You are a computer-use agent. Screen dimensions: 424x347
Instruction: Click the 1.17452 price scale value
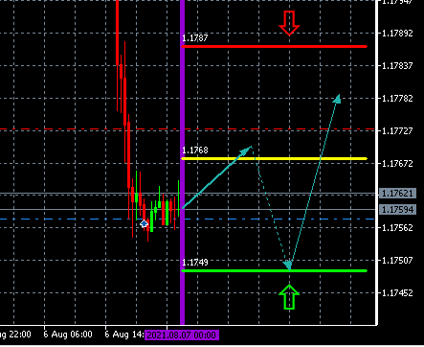(397, 293)
